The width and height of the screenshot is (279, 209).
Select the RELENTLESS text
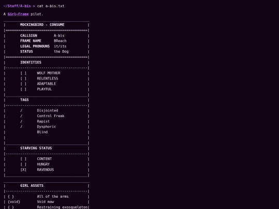pos(48,78)
